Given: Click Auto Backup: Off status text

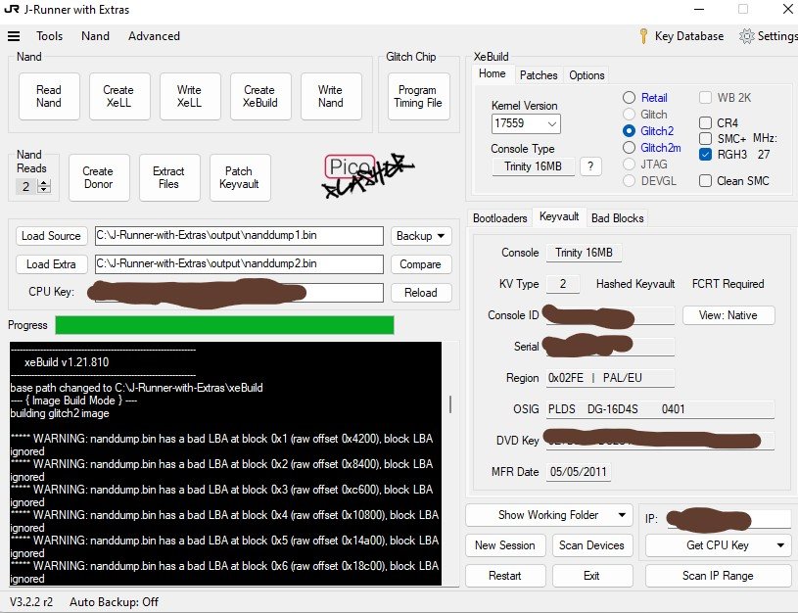Looking at the screenshot, I should coord(114,602).
